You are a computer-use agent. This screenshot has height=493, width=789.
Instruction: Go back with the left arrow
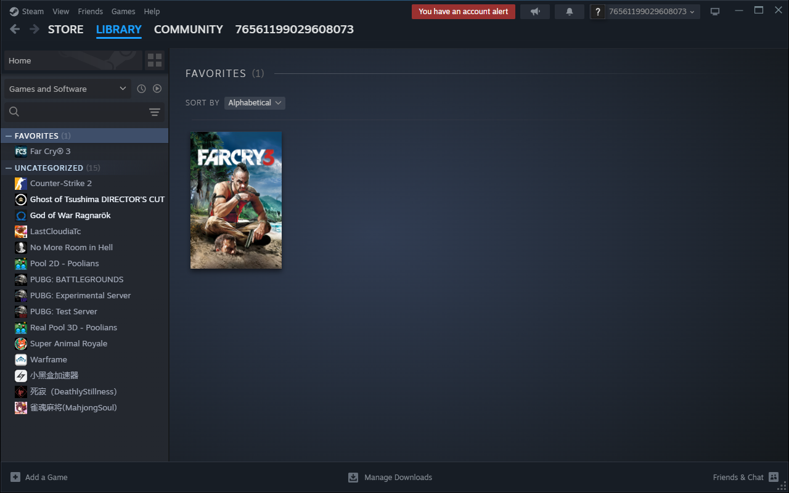[15, 29]
